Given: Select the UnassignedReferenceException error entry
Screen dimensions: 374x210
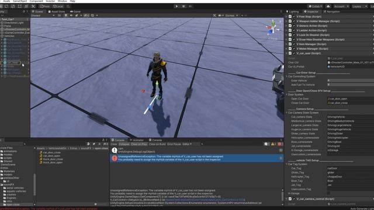Looking at the screenshot, I should coord(197,158).
